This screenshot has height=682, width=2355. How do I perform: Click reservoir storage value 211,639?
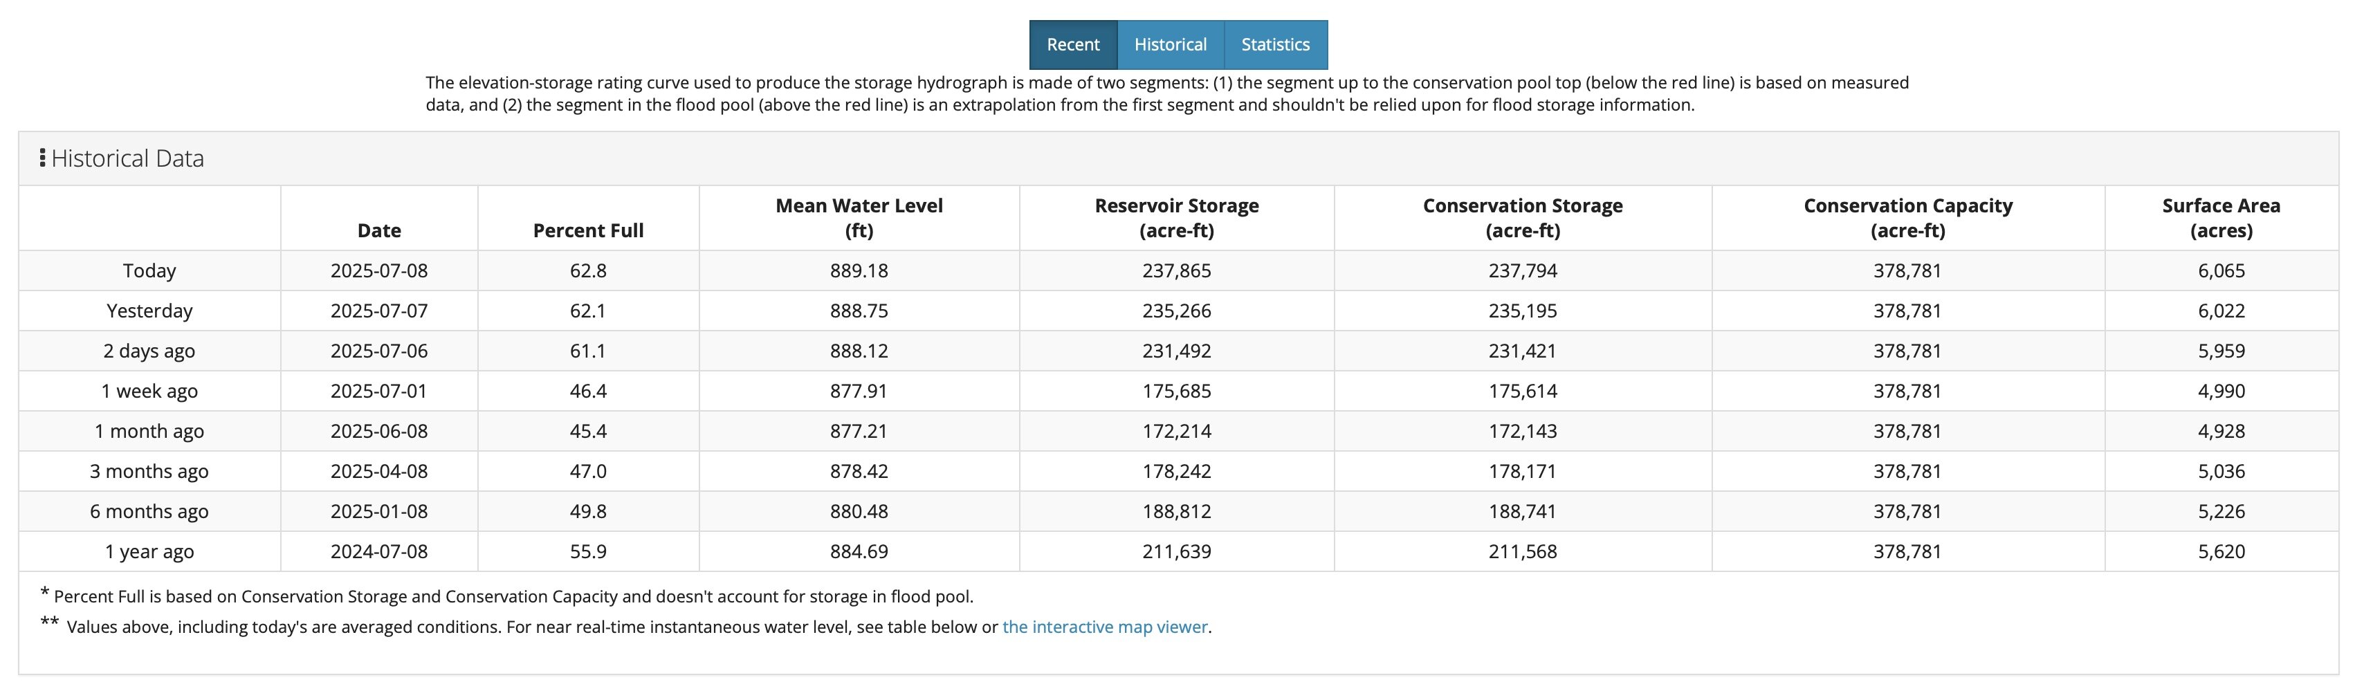tap(1177, 552)
